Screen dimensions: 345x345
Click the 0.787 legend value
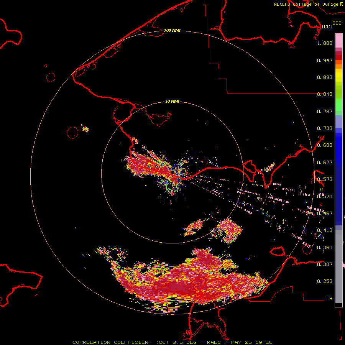(325, 111)
